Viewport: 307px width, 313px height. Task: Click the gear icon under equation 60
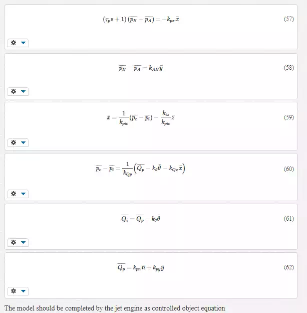point(14,194)
